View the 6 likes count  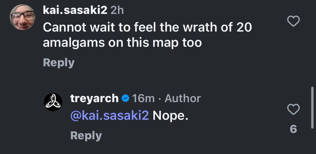293,129
